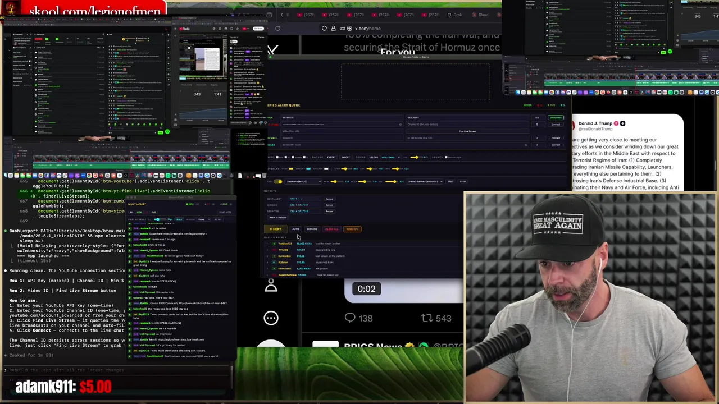Click the repost icon showing 543
Image resolution: width=719 pixels, height=404 pixels.
[427, 318]
